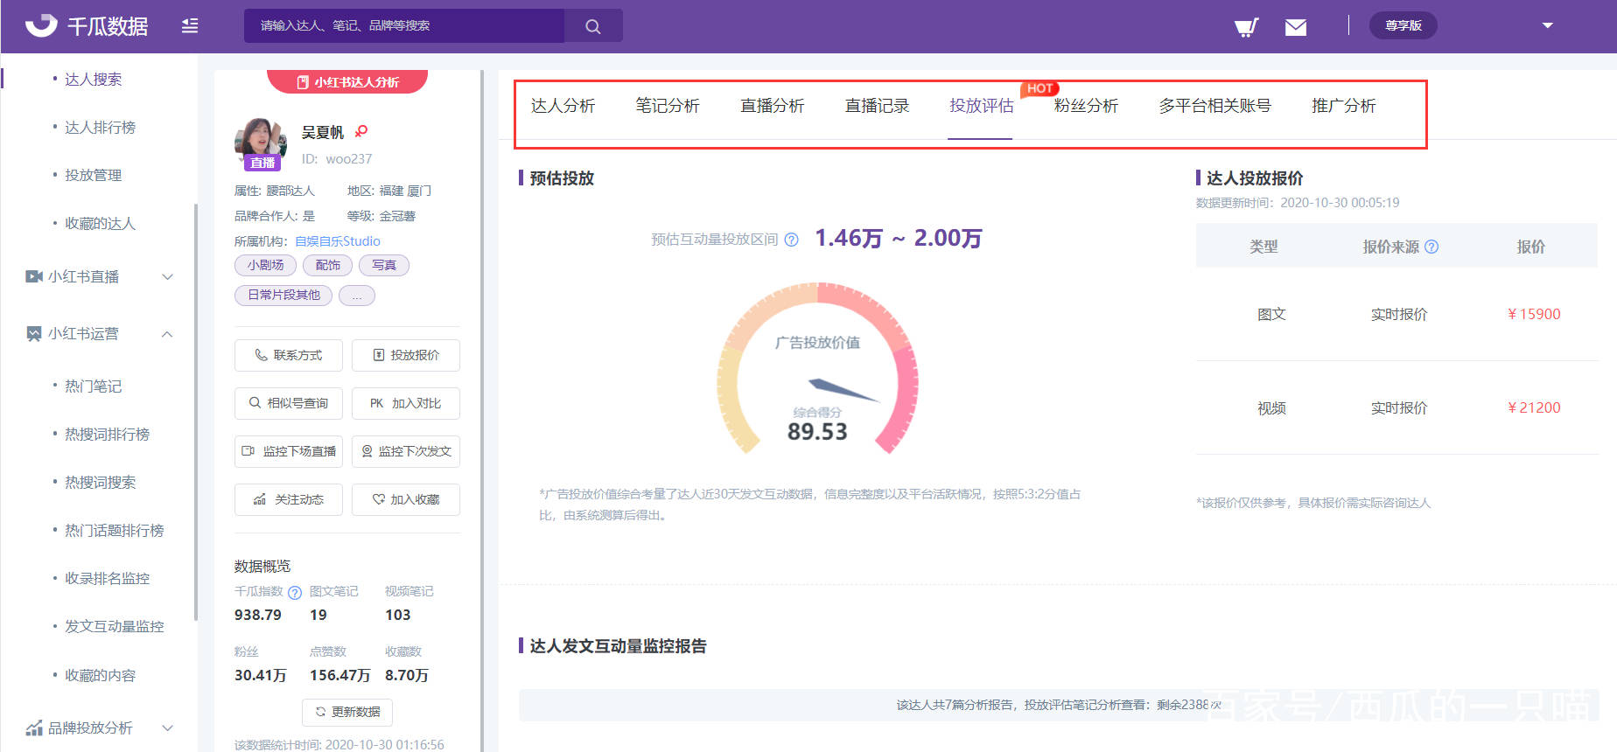Click the 小红书直播 camera icon
This screenshot has width=1617, height=752.
tap(34, 277)
